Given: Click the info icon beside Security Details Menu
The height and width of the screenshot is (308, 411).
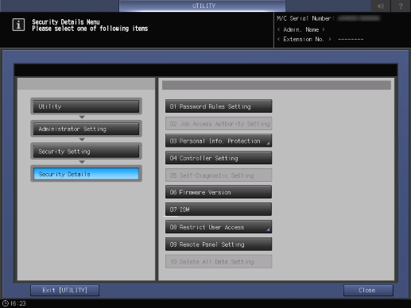Looking at the screenshot, I should [18, 25].
